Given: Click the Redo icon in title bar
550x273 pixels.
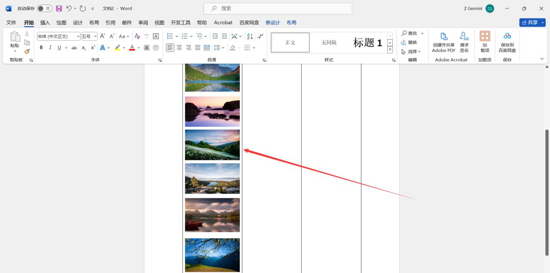Looking at the screenshot, I should tap(83, 8).
